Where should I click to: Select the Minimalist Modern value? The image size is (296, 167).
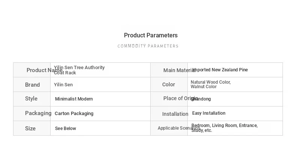click(x=74, y=99)
